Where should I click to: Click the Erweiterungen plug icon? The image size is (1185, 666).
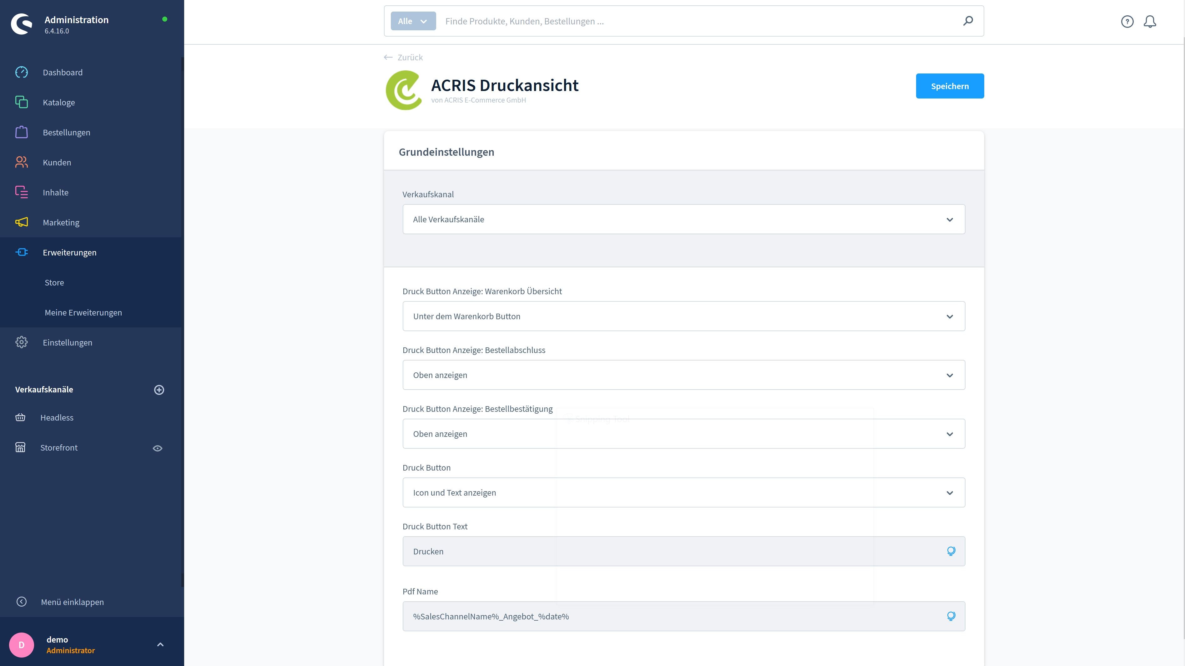coord(21,252)
